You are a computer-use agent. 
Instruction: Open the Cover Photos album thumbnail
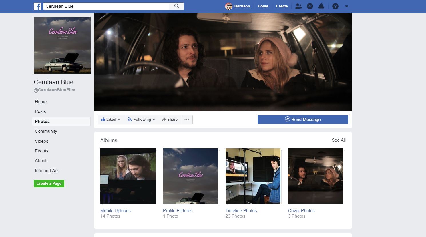click(x=316, y=176)
